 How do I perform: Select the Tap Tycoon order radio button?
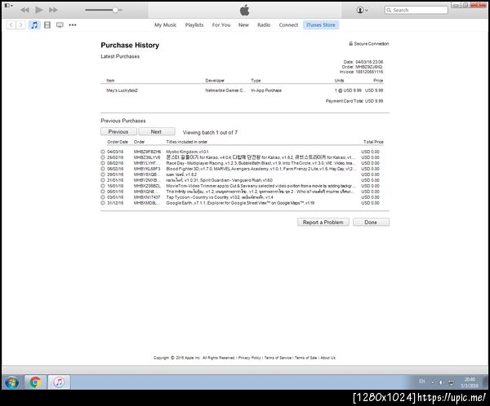pos(103,197)
